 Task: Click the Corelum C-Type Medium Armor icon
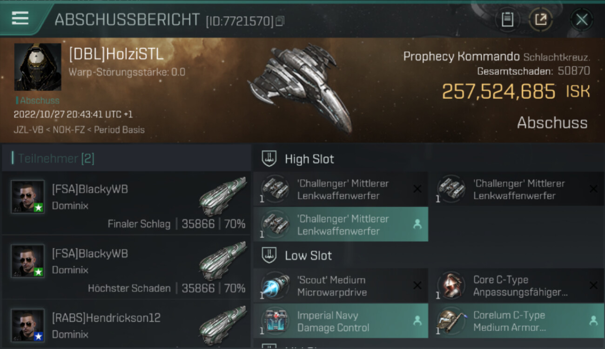451,321
